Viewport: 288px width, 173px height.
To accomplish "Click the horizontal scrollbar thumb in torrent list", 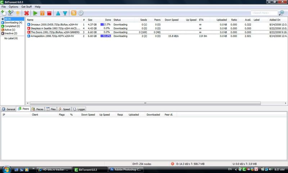I will click(x=145, y=103).
